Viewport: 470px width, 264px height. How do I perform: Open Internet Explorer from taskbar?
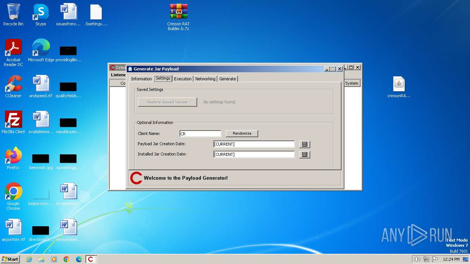29,259
